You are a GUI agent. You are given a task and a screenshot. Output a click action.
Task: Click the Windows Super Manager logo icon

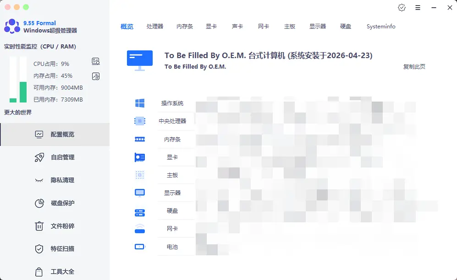pos(12,26)
